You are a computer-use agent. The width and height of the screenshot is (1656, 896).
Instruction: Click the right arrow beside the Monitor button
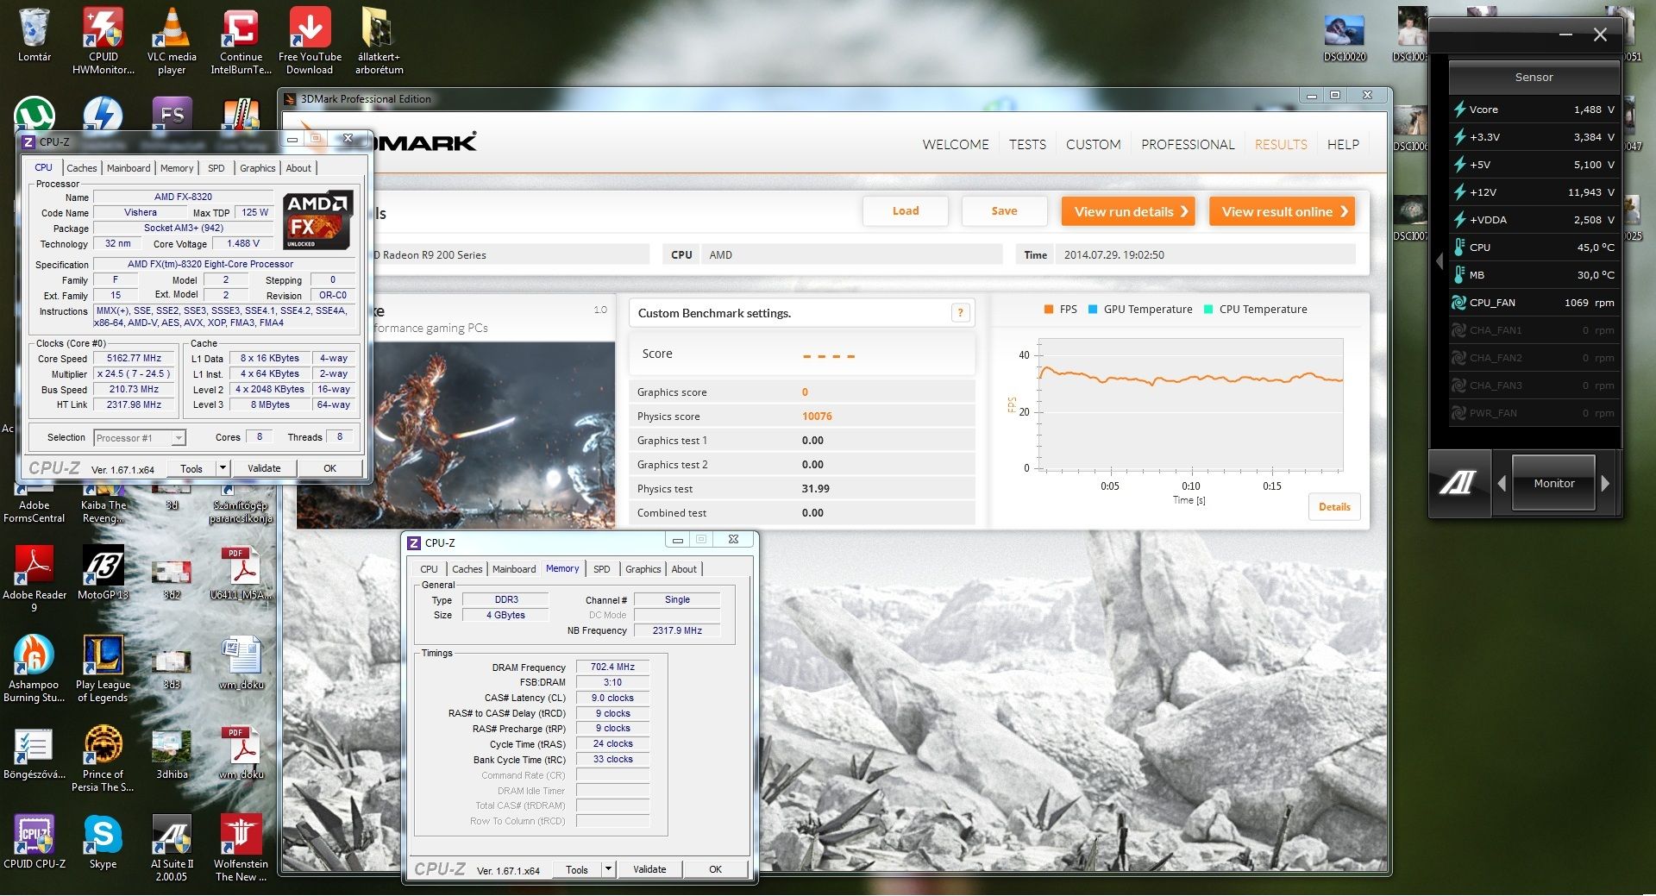click(x=1605, y=484)
